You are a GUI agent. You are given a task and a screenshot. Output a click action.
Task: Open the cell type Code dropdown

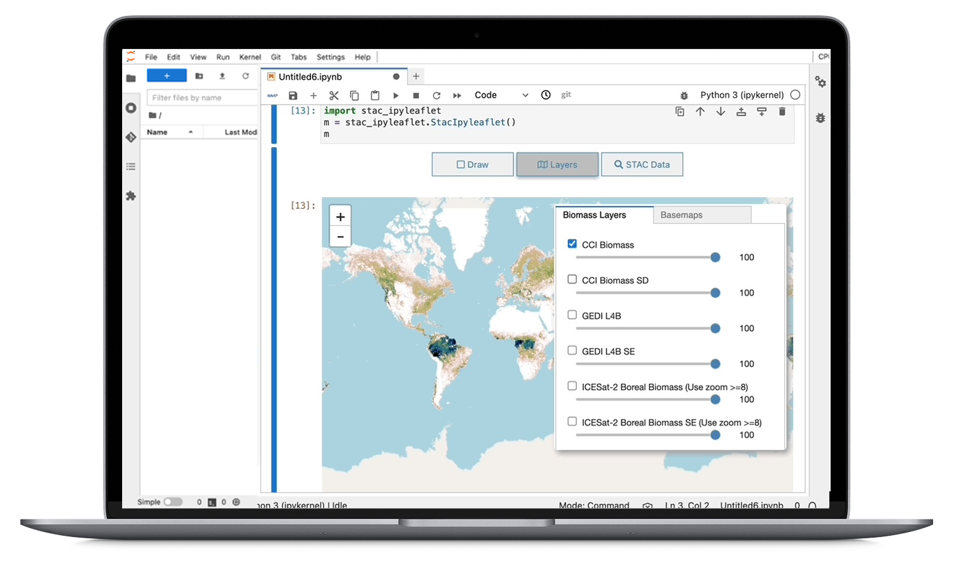coord(501,95)
